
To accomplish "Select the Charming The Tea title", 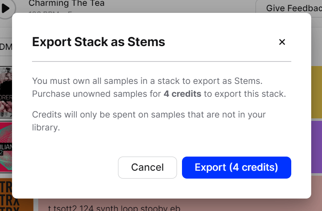I will 66,3.
